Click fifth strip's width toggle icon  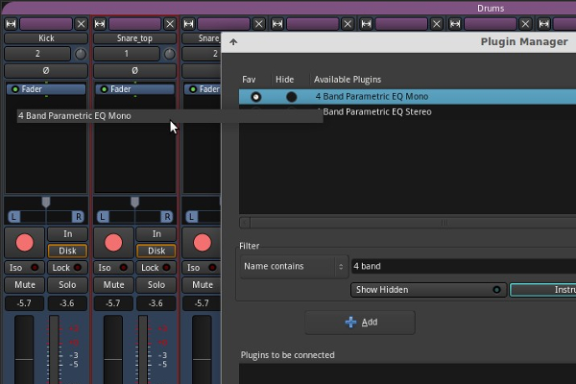[x=367, y=24]
